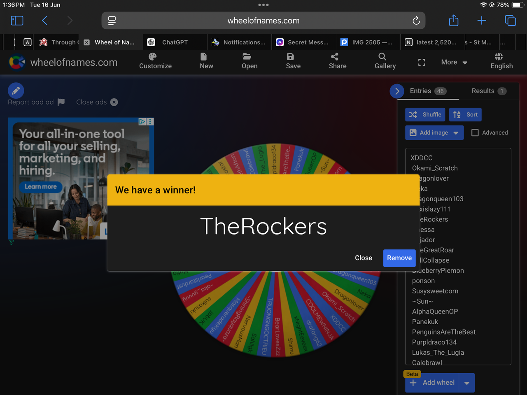The image size is (527, 395).
Task: Create a New wheel file
Action: (206, 61)
